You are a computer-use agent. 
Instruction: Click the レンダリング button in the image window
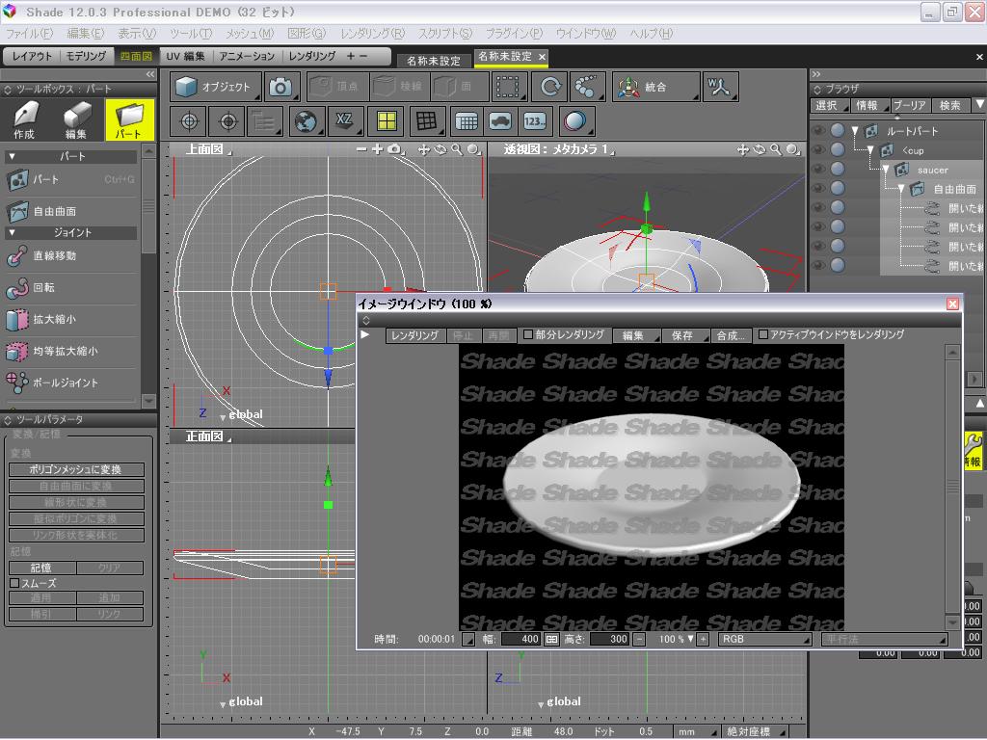coord(414,335)
